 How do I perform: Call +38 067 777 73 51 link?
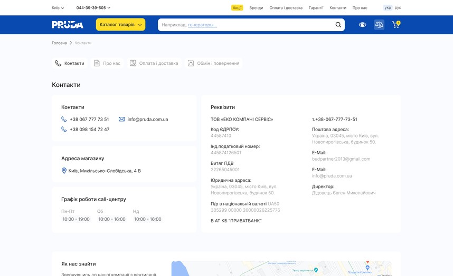coord(89,119)
